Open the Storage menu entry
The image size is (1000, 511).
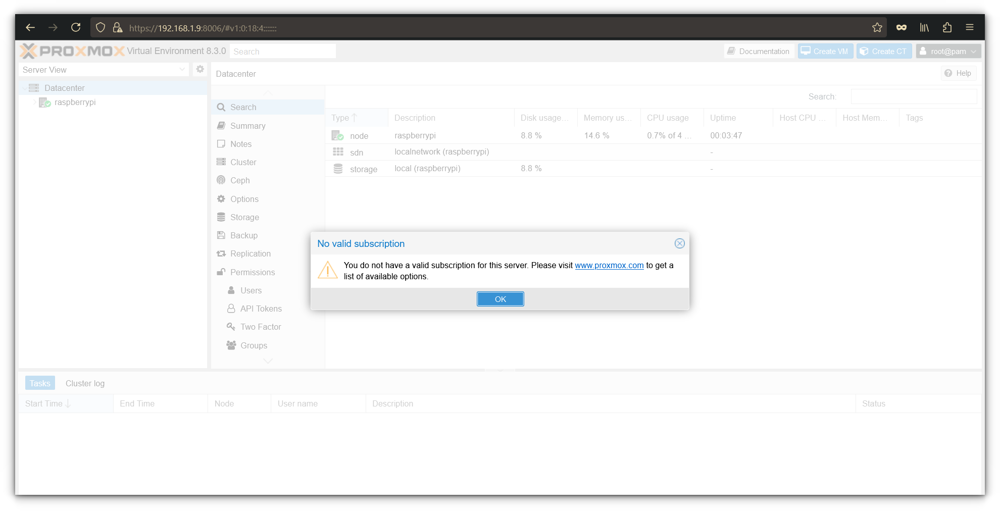point(268,217)
